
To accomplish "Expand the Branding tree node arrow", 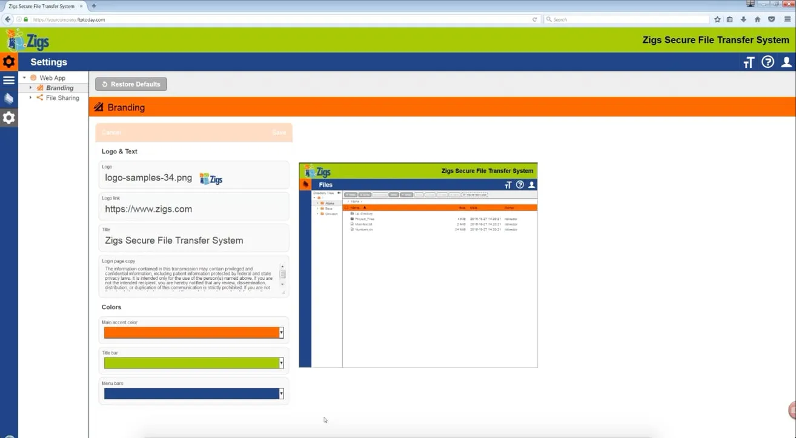I will pyautogui.click(x=31, y=88).
